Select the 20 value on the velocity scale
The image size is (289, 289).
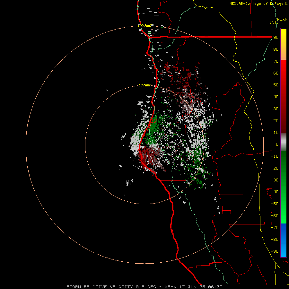click(x=276, y=121)
